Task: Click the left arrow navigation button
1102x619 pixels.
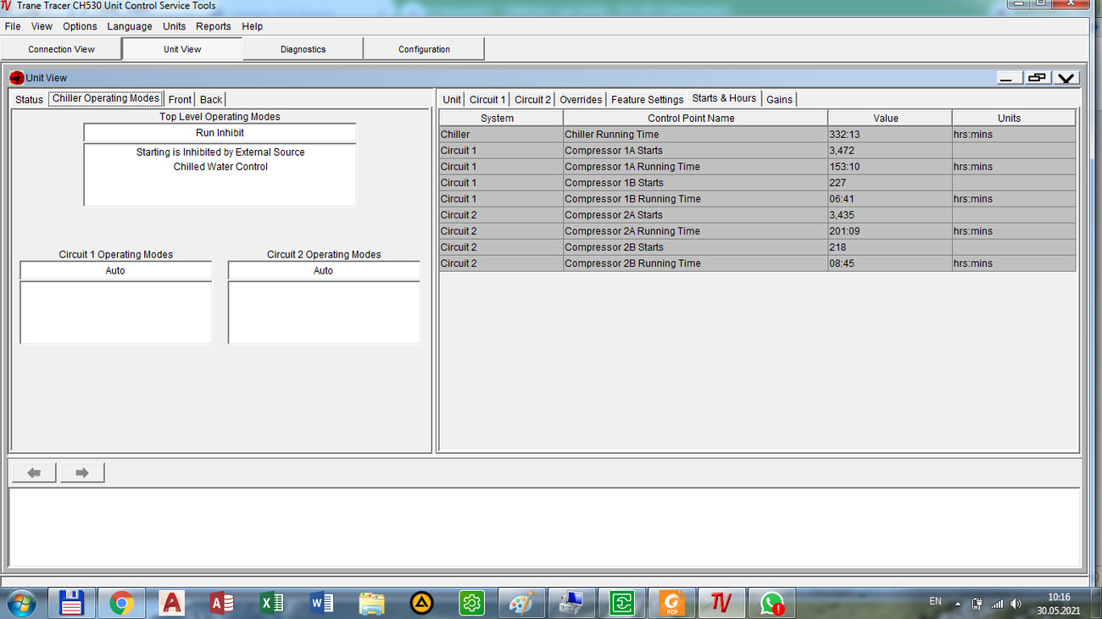Action: (x=34, y=473)
